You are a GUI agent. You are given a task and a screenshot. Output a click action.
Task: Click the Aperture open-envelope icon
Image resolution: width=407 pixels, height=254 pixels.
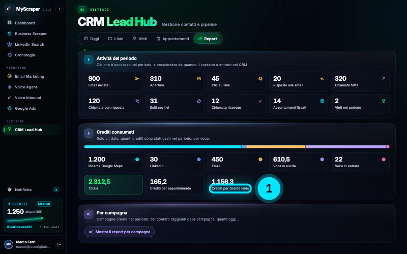(199, 79)
